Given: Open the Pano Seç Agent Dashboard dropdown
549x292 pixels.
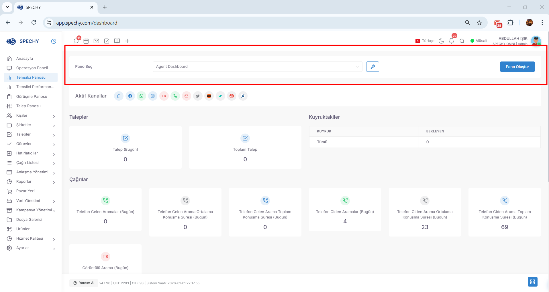Looking at the screenshot, I should pyautogui.click(x=258, y=67).
